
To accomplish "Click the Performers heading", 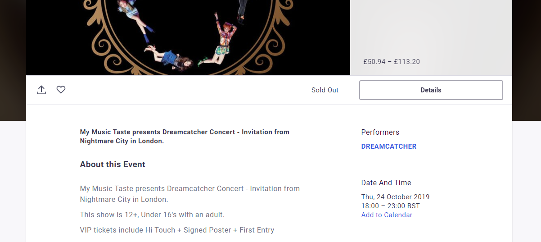I will [x=380, y=132].
